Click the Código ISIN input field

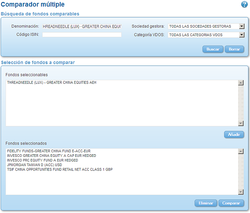pos(82,35)
